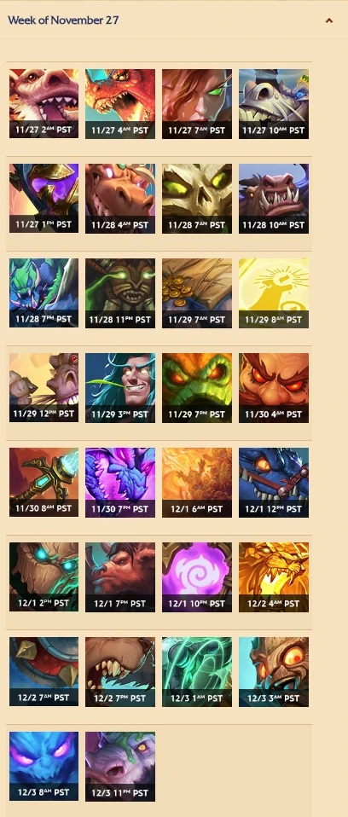Image resolution: width=348 pixels, height=817 pixels.
Task: Open the 11/29 3PM PST tile
Action: pos(120,388)
